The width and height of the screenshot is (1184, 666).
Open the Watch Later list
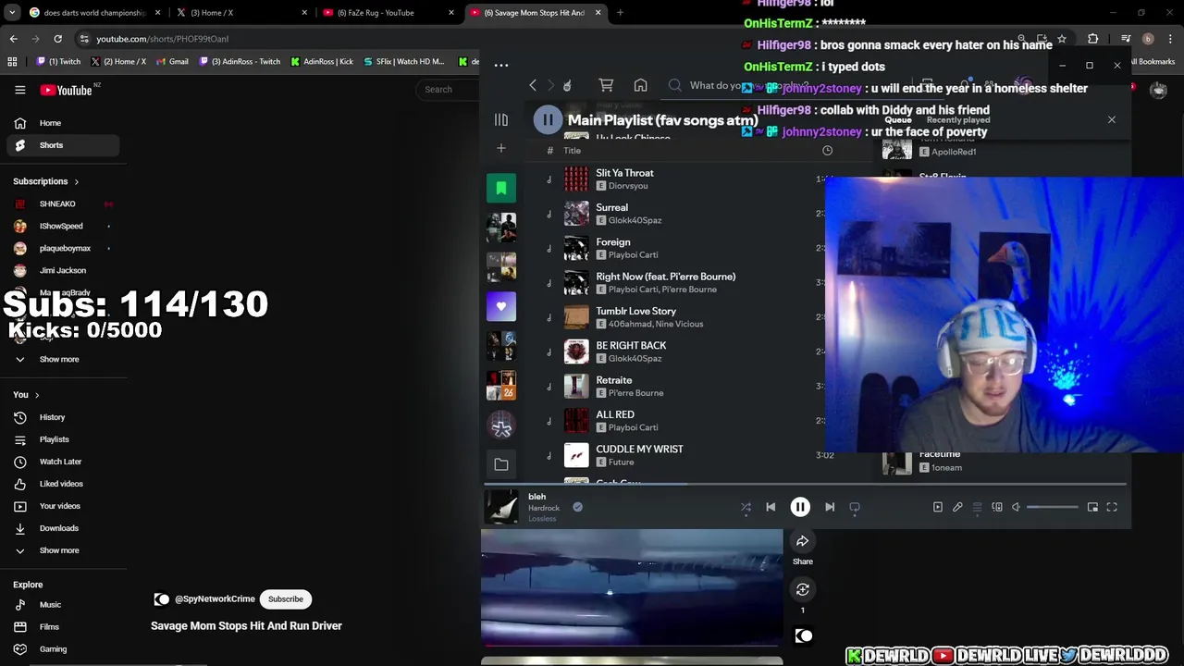click(61, 462)
